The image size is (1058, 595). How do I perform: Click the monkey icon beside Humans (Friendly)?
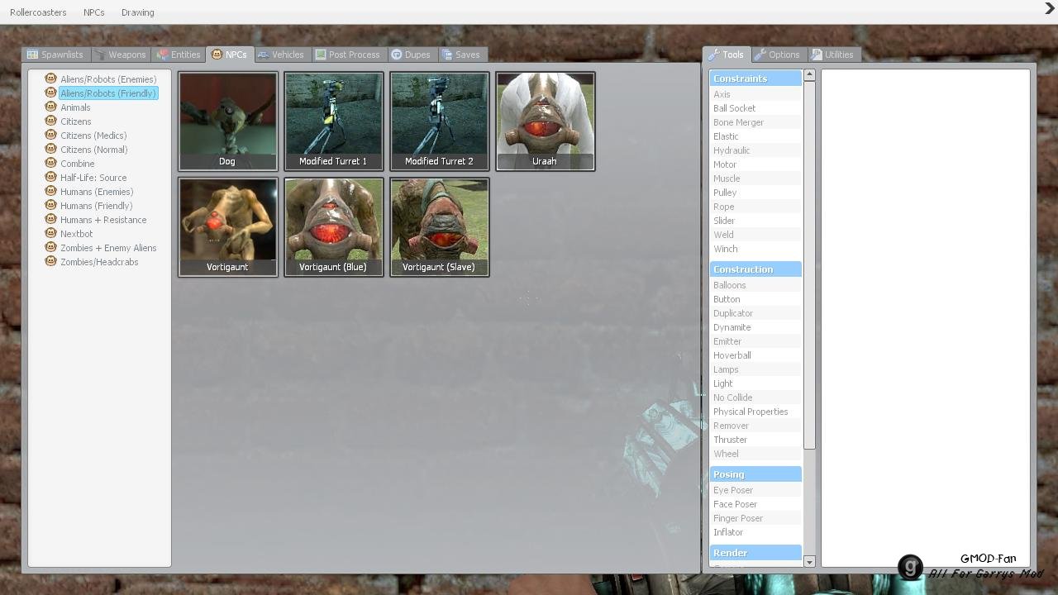coord(50,205)
